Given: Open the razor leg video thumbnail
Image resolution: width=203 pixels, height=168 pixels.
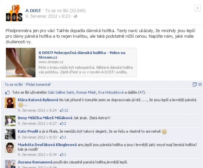Looking at the screenshot, I should 21,62.
